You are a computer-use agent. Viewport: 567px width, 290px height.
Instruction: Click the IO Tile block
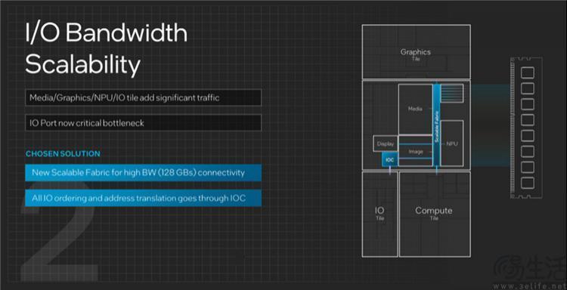point(380,214)
